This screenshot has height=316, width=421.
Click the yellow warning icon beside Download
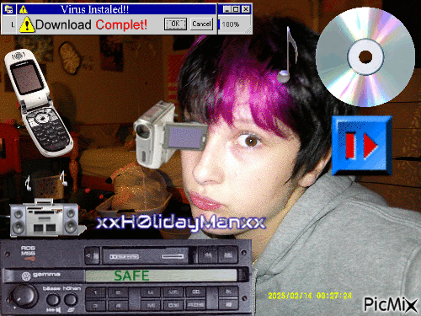coord(27,24)
